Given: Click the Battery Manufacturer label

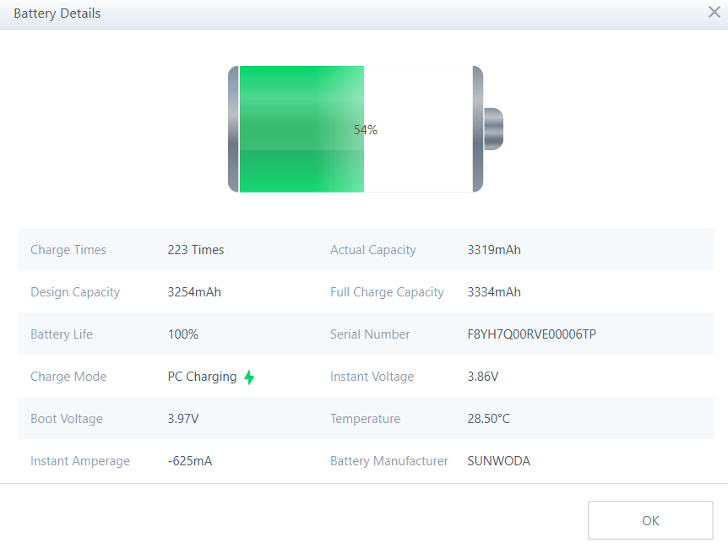Looking at the screenshot, I should (x=389, y=461).
